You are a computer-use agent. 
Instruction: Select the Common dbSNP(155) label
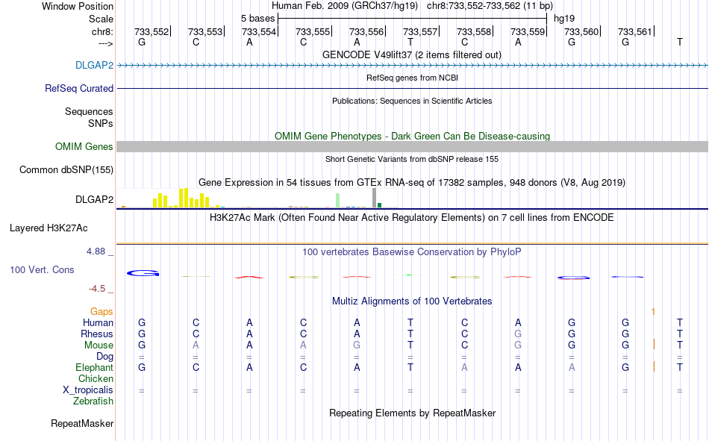tap(66, 169)
